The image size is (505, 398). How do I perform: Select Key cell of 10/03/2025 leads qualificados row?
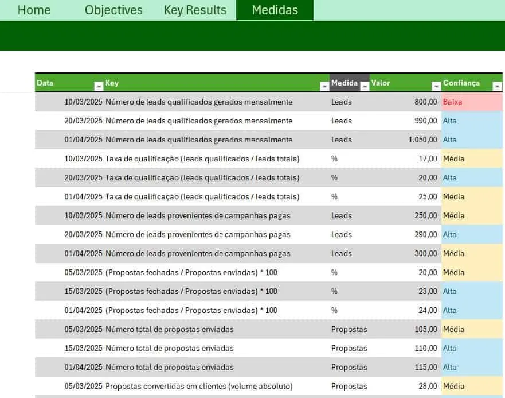point(217,102)
